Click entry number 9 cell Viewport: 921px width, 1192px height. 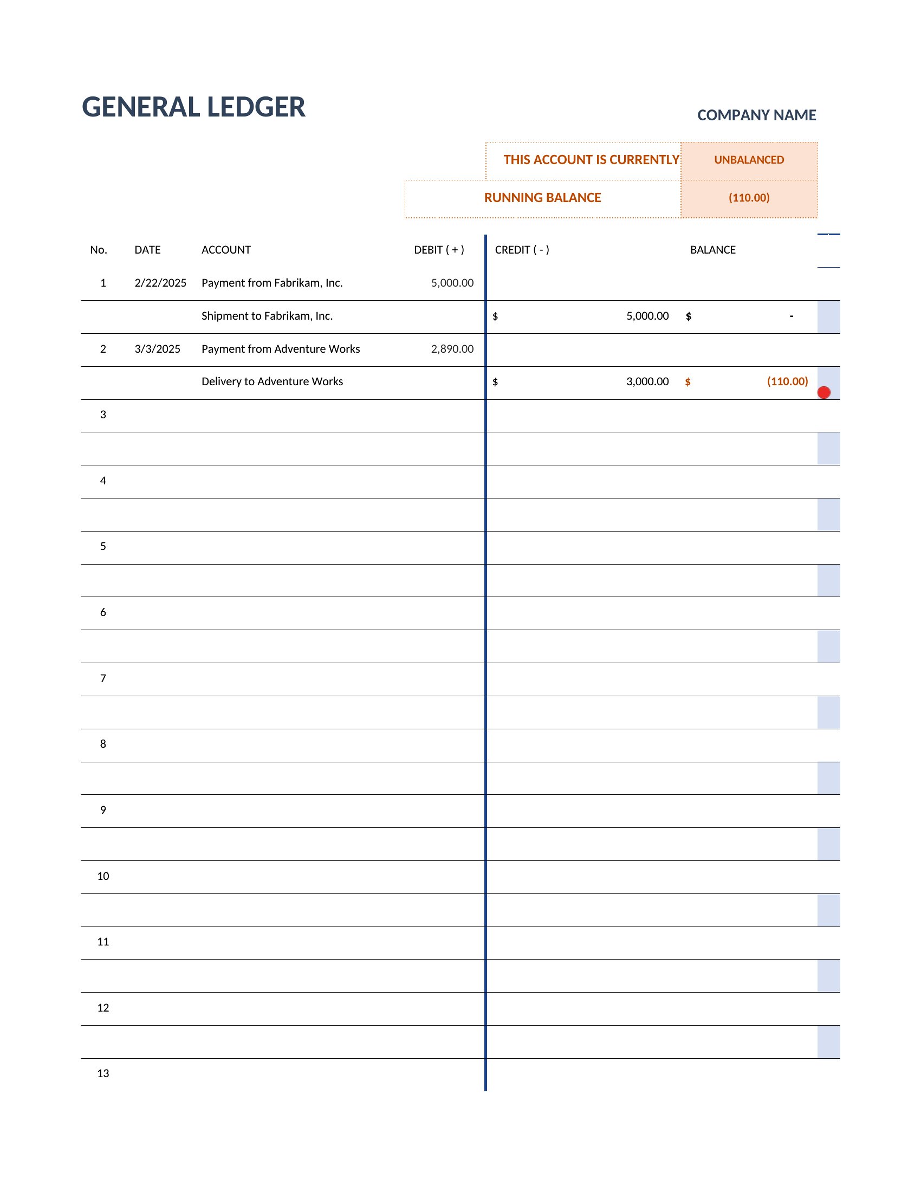103,810
